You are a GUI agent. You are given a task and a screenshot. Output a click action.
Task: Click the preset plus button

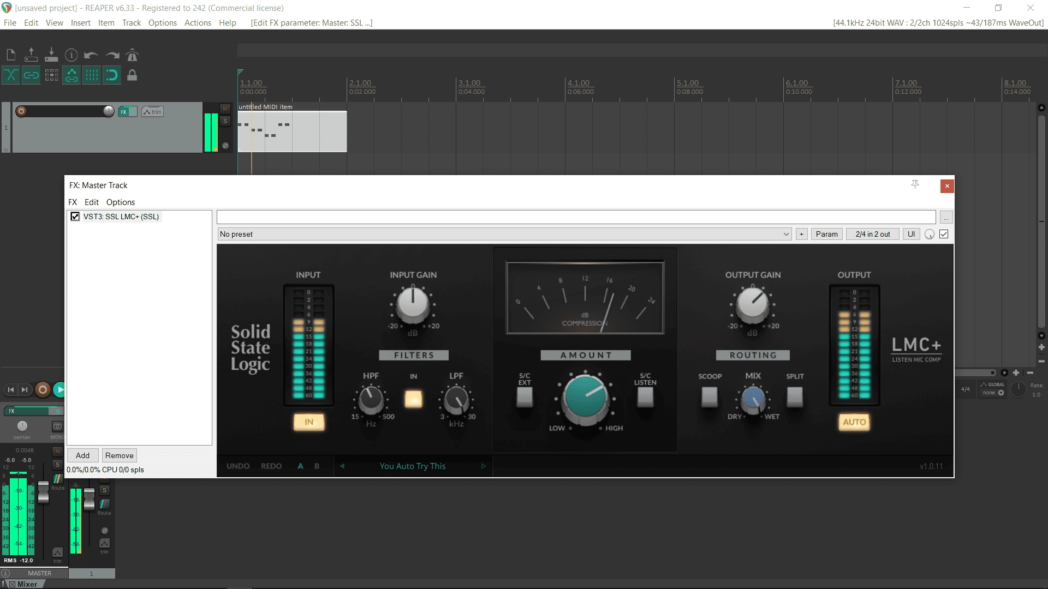pyautogui.click(x=801, y=234)
